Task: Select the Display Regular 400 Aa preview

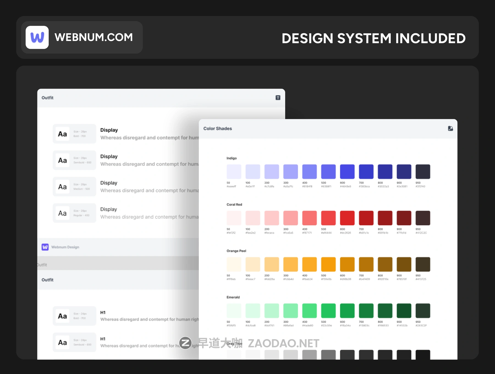Action: coord(62,213)
